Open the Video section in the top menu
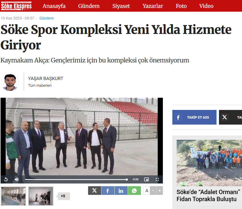242x209 pixels. [206, 6]
